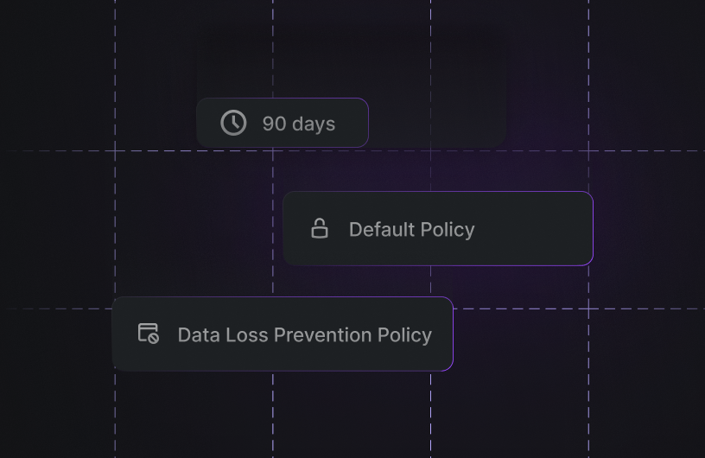Click the blurred panel above 90 days chip
The image size is (705, 458).
[x=350, y=62]
